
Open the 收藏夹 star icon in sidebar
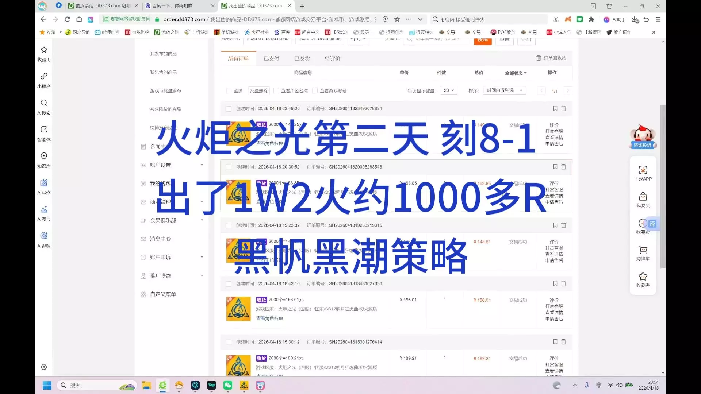point(44,50)
